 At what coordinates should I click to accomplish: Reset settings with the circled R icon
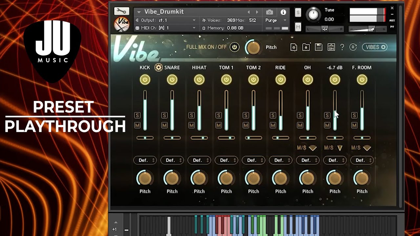pyautogui.click(x=353, y=47)
